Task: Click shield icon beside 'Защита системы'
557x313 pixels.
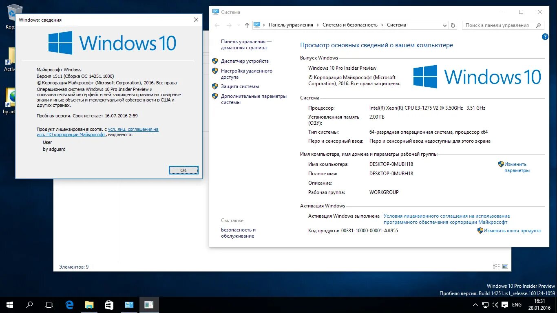Action: point(215,86)
